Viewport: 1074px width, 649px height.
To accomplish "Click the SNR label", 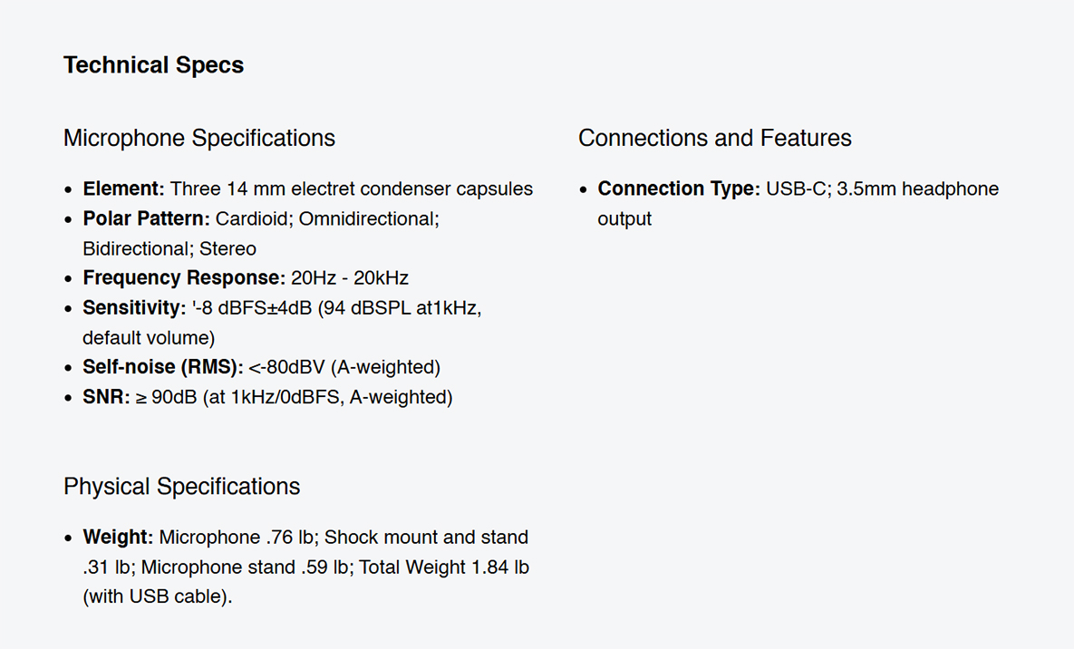I will [106, 397].
